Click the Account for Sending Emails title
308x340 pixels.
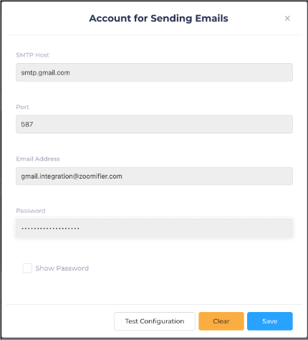tap(158, 19)
